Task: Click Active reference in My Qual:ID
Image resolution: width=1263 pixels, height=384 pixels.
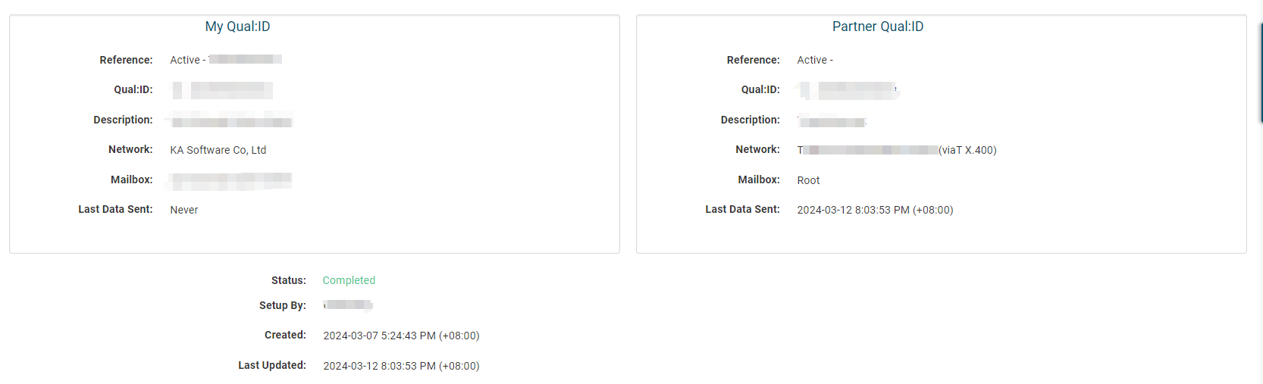Action: point(226,60)
